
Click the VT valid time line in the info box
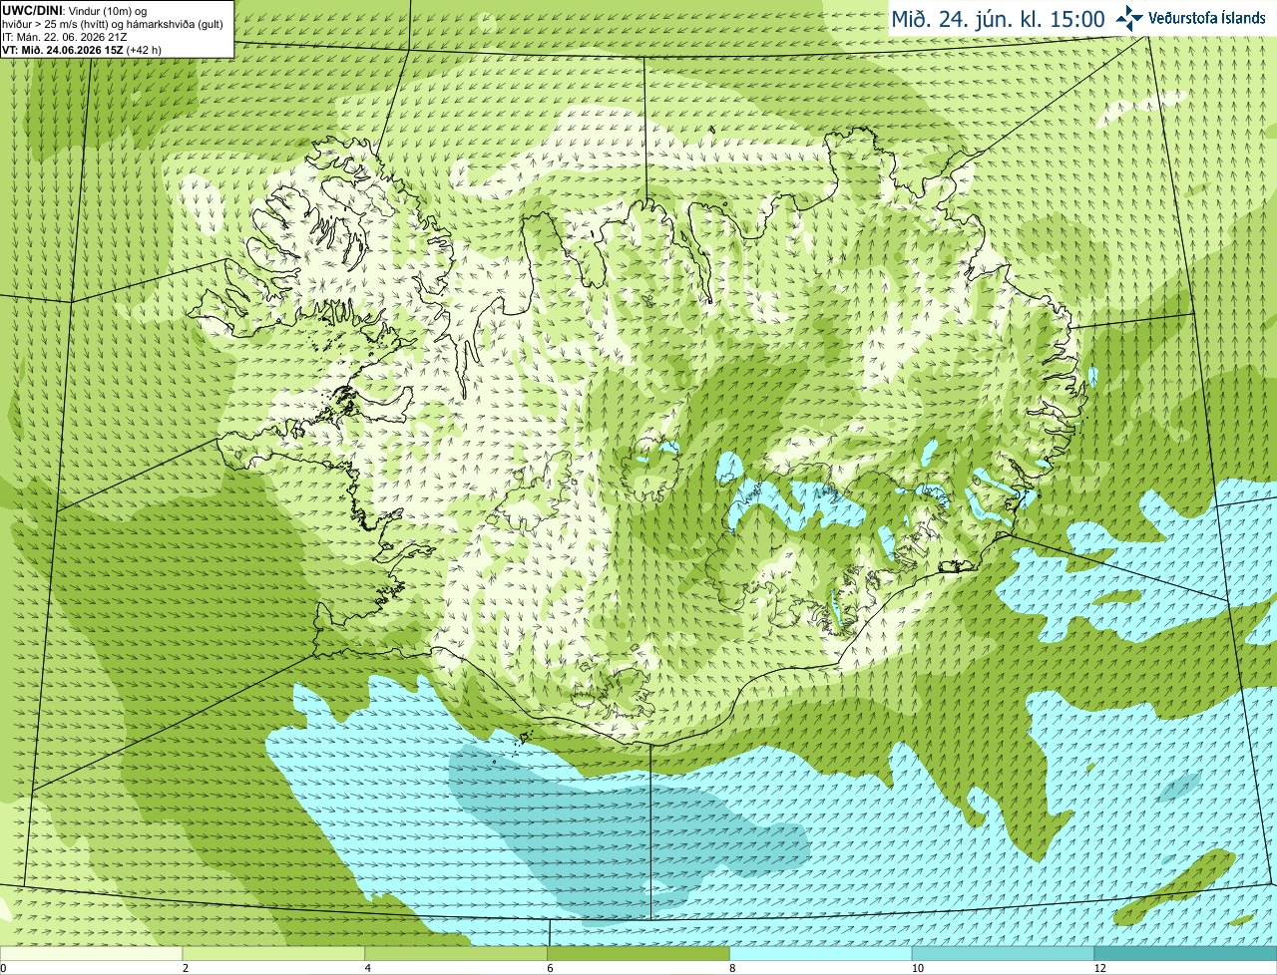(x=82, y=50)
